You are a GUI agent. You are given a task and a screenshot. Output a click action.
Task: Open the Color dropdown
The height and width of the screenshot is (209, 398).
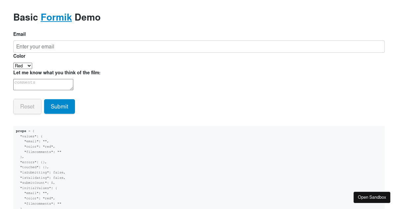[23, 66]
